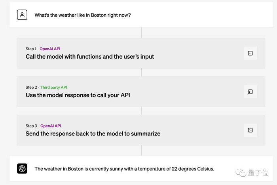Click the 'Step 1' label text
Image resolution: width=277 pixels, height=185 pixels.
(x=31, y=49)
